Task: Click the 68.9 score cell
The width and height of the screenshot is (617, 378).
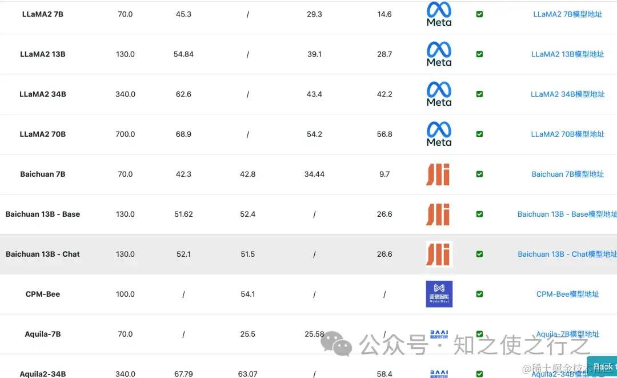Action: coord(183,134)
